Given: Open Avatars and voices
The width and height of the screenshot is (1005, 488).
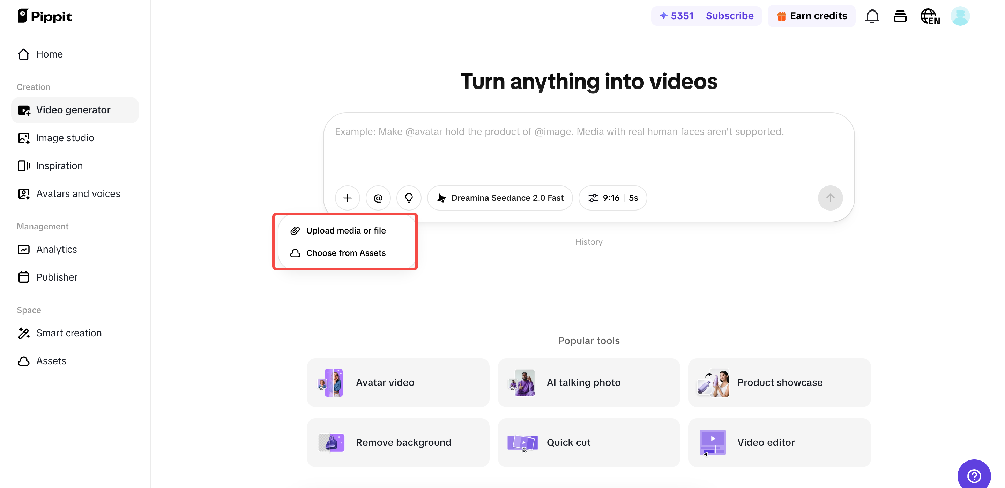Looking at the screenshot, I should (78, 193).
